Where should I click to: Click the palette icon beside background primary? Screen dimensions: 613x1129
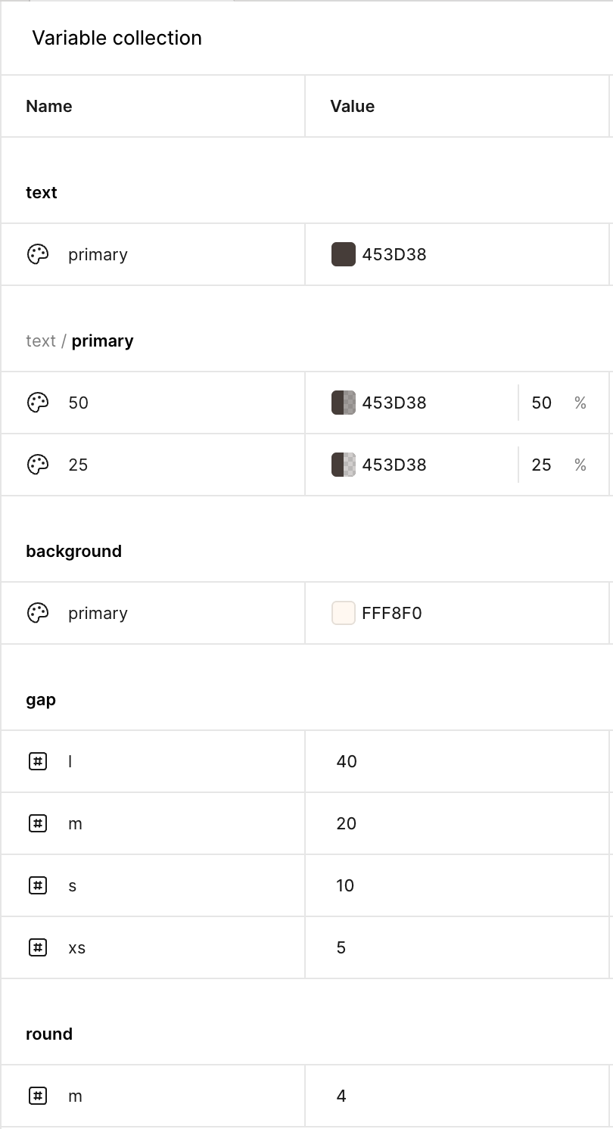[x=38, y=613]
